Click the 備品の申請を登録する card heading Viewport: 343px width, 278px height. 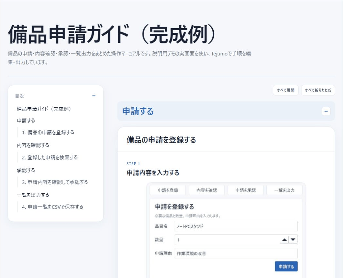[161, 140]
